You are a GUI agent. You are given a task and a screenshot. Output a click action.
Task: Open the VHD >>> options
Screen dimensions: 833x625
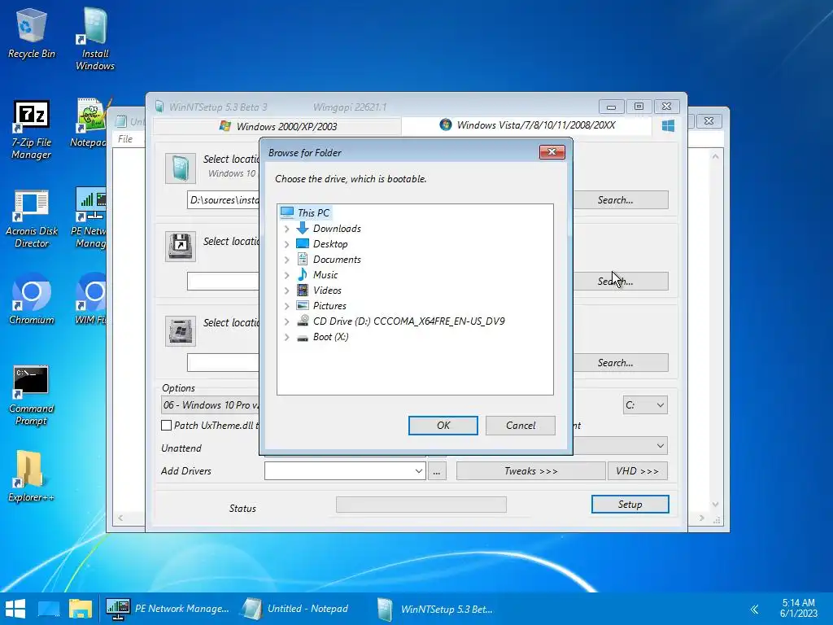[638, 471]
